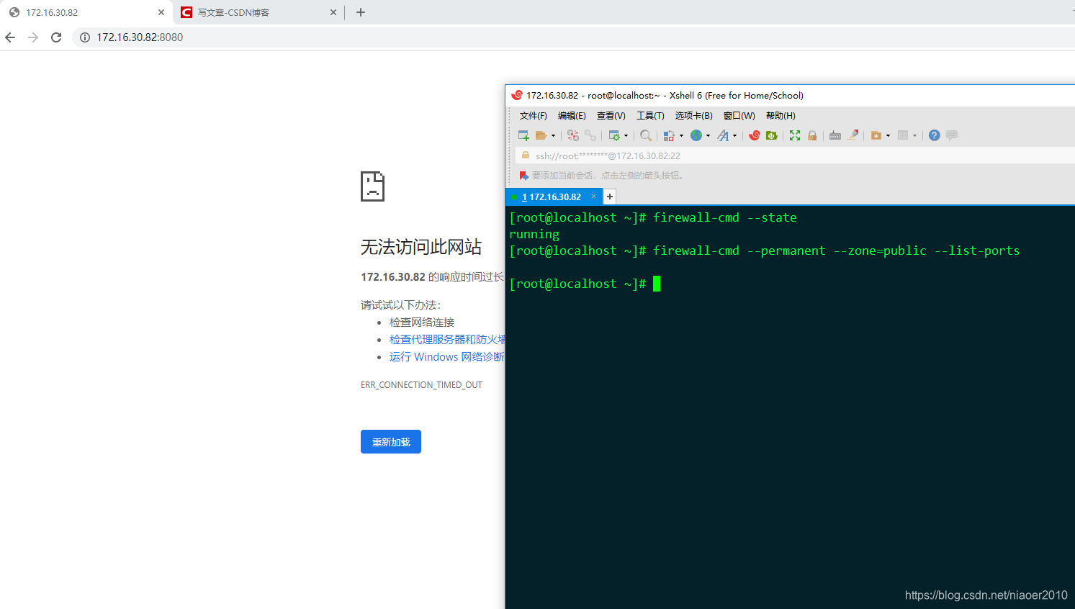
Task: Click the Xshell logo in title bar
Action: click(x=516, y=95)
